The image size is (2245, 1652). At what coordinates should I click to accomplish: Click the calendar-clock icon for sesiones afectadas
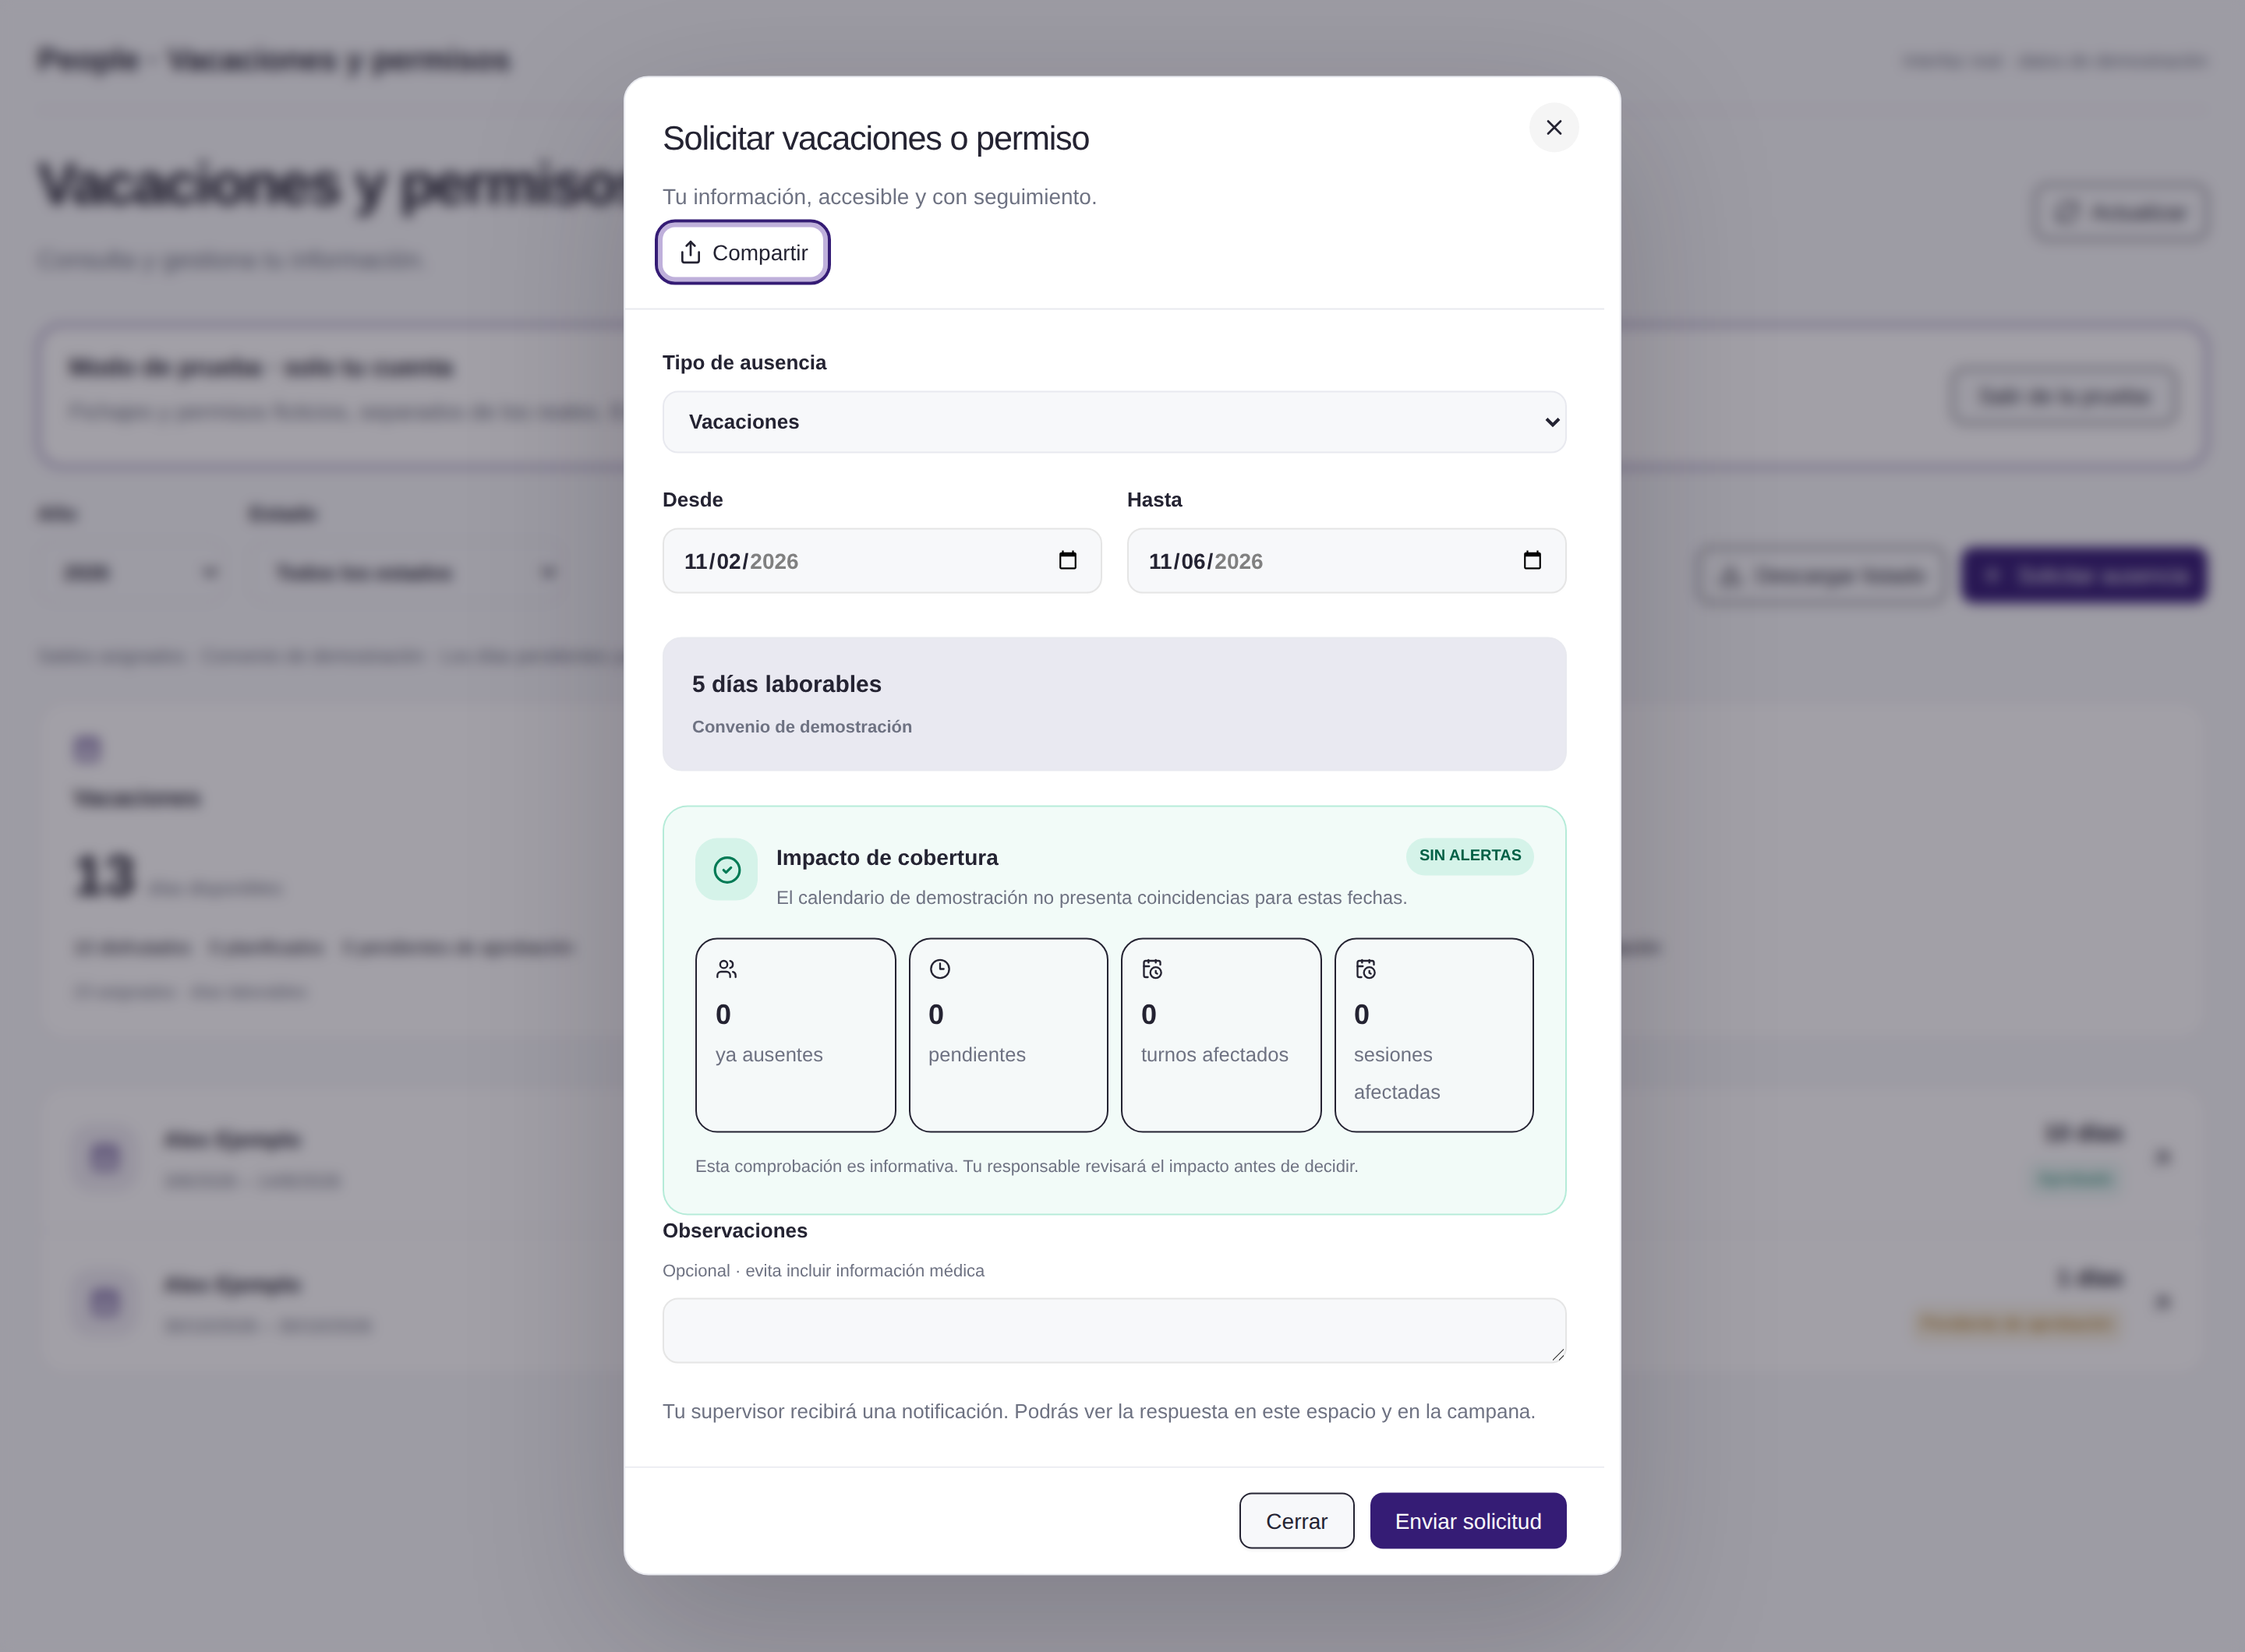1366,969
